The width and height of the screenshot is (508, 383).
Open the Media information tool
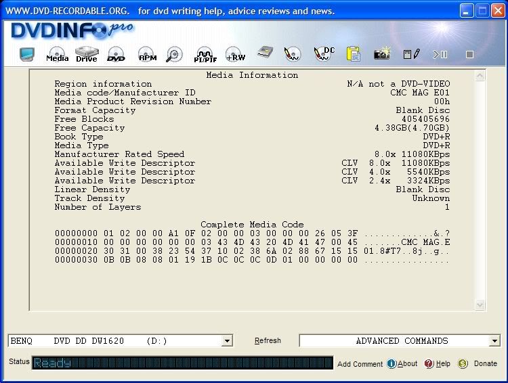[x=58, y=54]
